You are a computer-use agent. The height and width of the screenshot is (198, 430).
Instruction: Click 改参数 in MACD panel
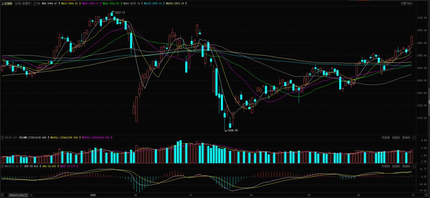(385, 167)
